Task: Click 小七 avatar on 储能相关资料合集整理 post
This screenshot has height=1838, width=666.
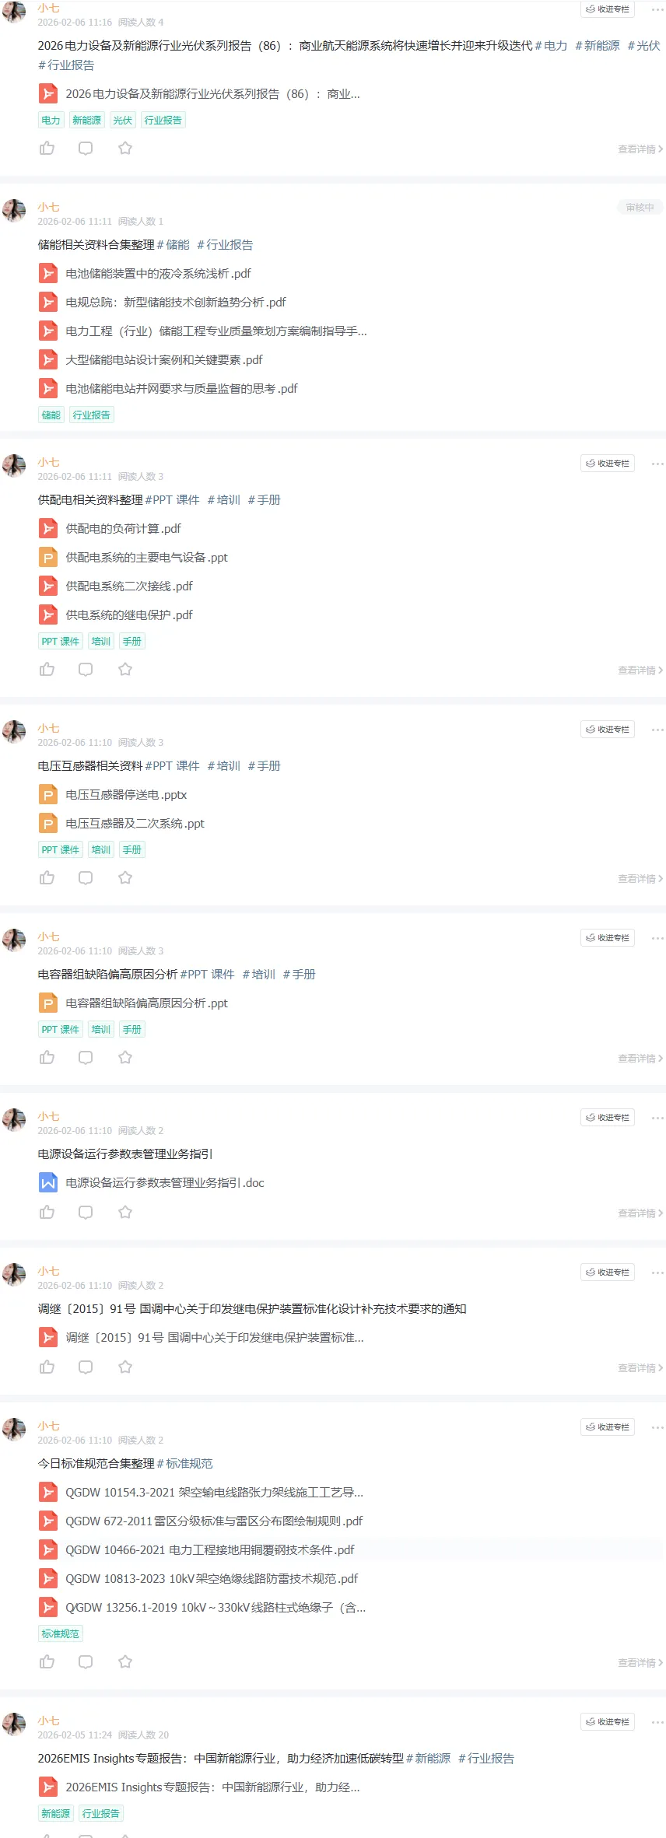Action: tap(14, 211)
